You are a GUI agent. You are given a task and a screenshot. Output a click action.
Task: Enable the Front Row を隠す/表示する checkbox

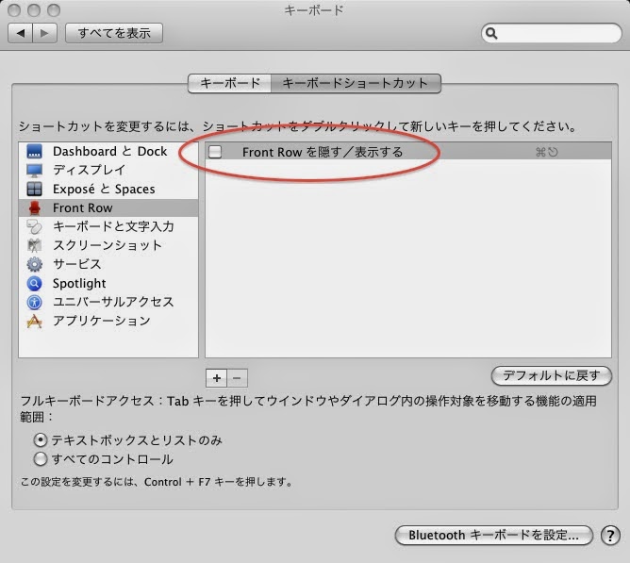[215, 152]
